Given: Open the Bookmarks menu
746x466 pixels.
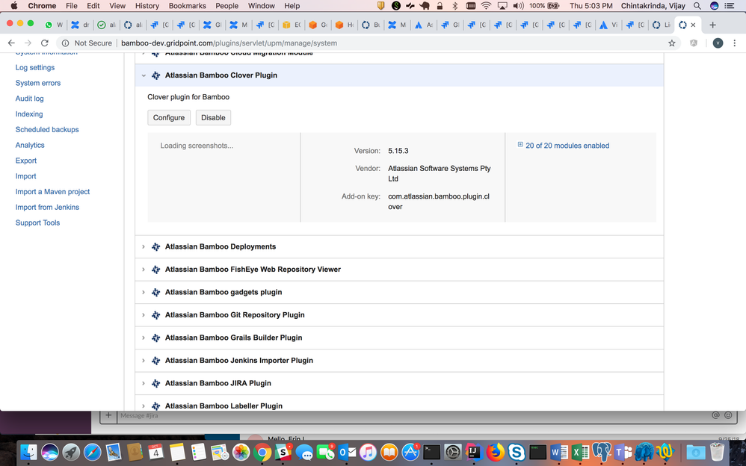Looking at the screenshot, I should 188,6.
